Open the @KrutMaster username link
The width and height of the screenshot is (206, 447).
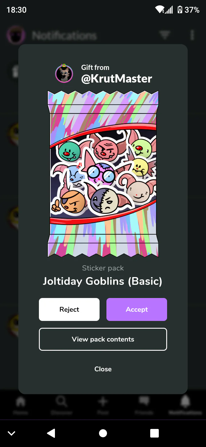point(117,79)
